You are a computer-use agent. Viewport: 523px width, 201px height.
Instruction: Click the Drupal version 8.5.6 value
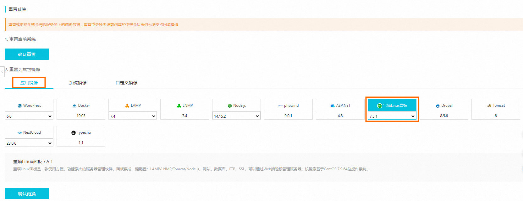pos(444,116)
